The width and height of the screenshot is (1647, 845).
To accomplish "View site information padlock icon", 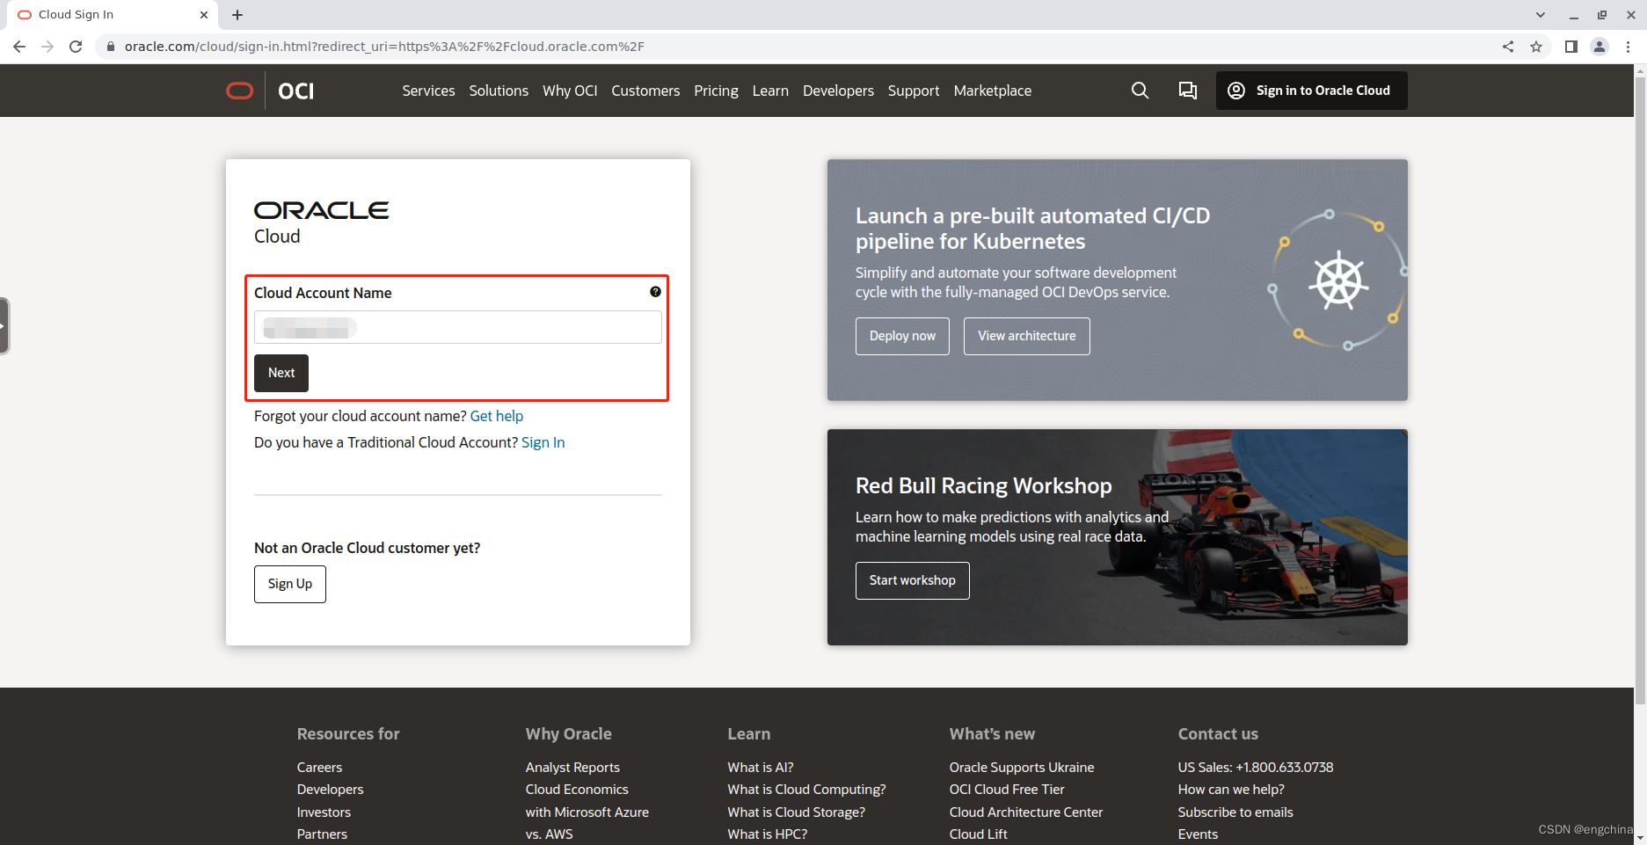I will click(x=110, y=47).
